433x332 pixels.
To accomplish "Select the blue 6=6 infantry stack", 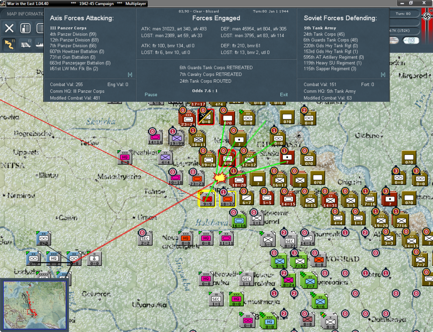I will (320, 301).
